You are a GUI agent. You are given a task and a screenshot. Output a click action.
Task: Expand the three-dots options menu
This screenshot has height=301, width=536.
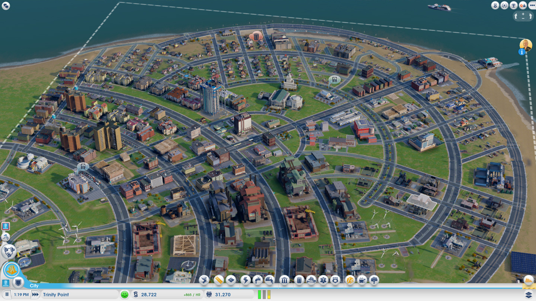click(532, 5)
